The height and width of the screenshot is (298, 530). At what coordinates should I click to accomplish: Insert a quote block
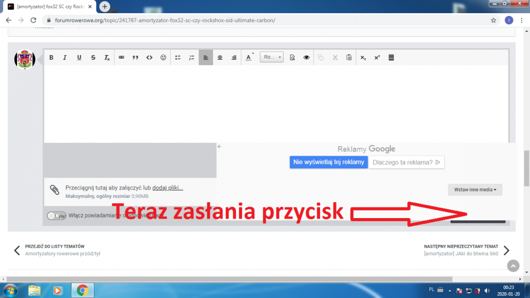pyautogui.click(x=135, y=58)
